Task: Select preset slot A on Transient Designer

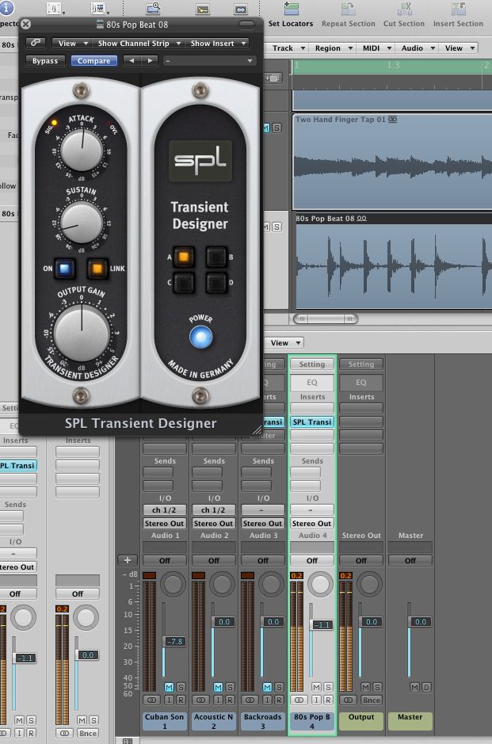Action: [x=184, y=257]
